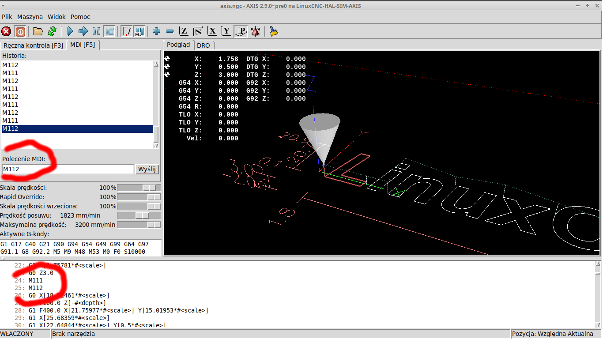Switch to side view X icon
This screenshot has width=603, height=339.
[x=212, y=31]
